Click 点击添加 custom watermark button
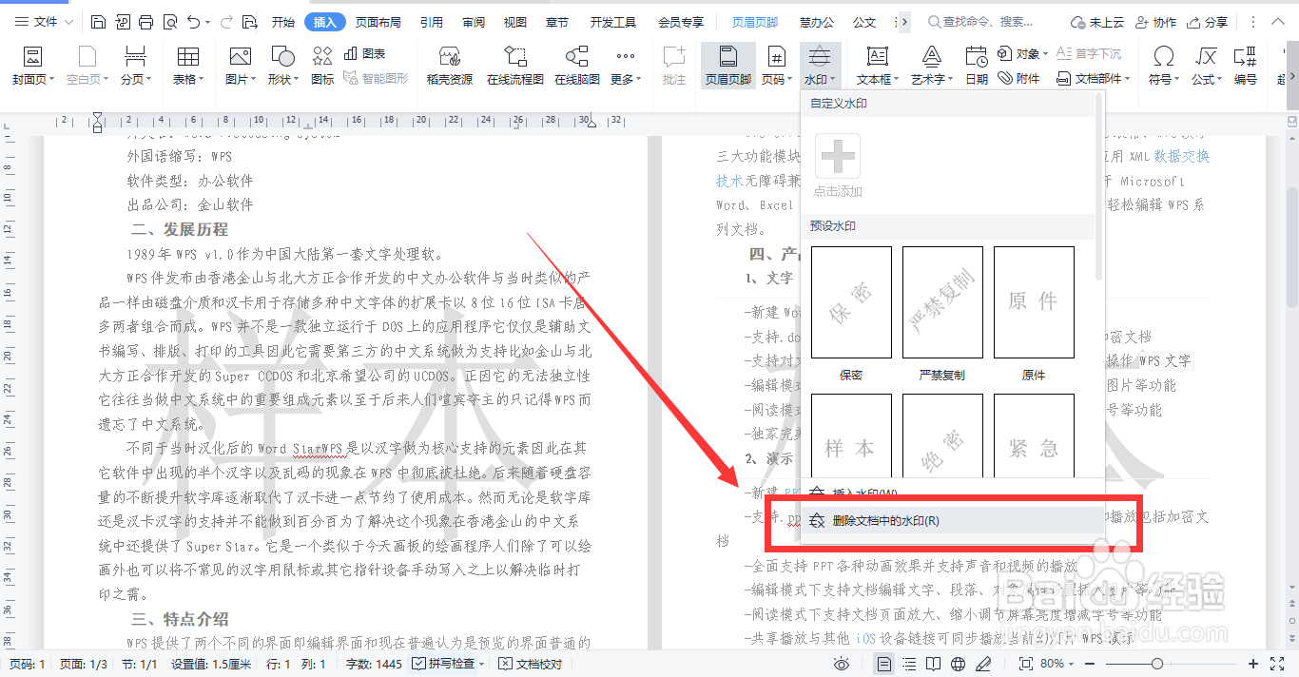1299x677 pixels. (x=838, y=164)
